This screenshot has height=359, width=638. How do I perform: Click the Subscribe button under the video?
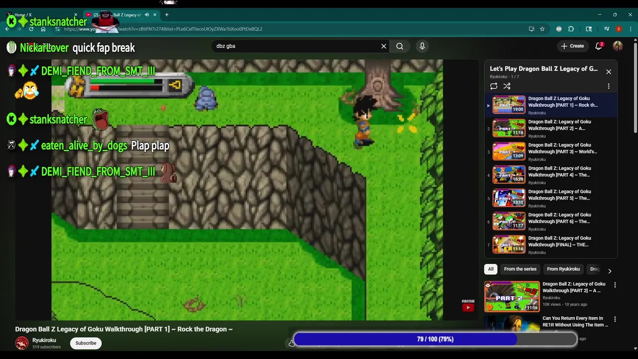click(86, 343)
